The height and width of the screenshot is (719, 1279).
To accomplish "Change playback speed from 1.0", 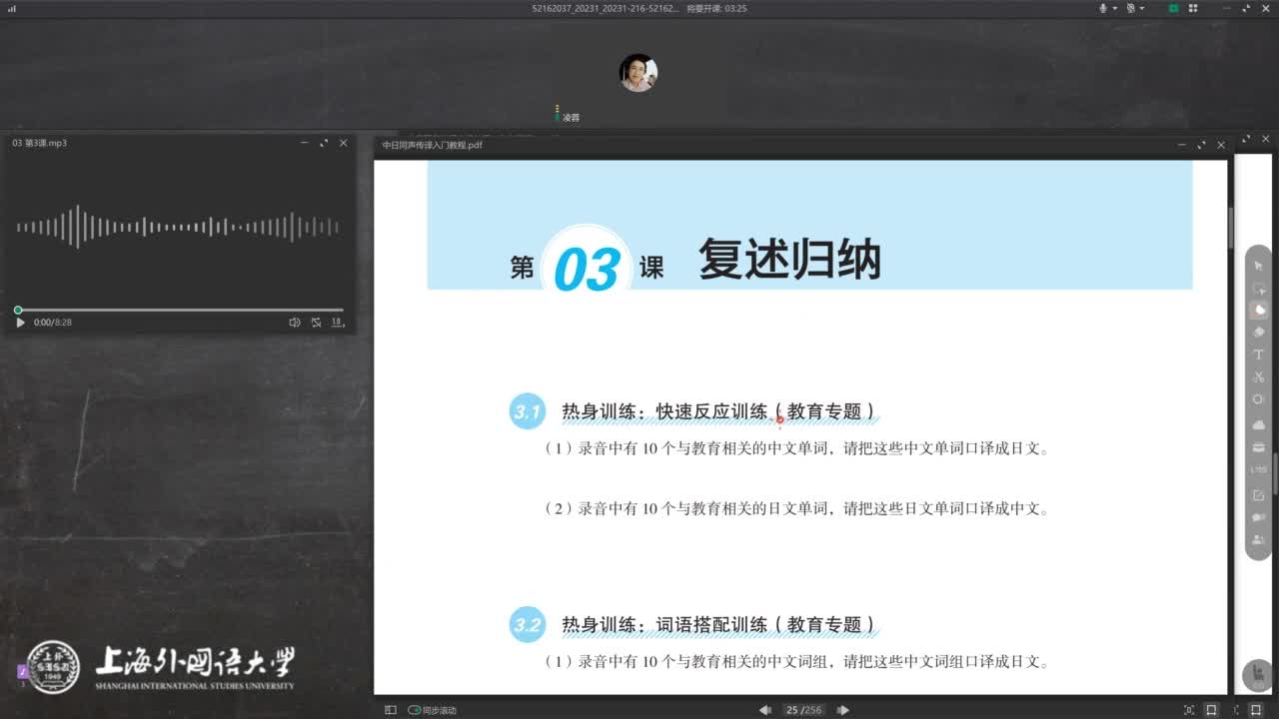I will pos(337,322).
